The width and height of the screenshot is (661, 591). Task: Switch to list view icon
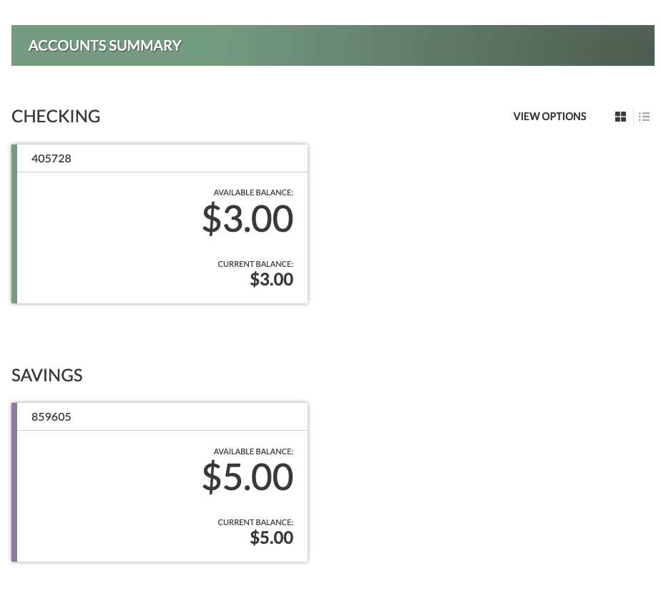pos(644,117)
